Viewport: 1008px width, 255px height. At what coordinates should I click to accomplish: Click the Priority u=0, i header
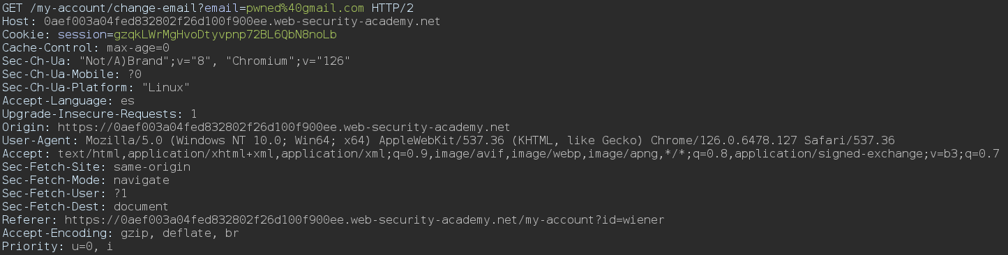point(57,247)
